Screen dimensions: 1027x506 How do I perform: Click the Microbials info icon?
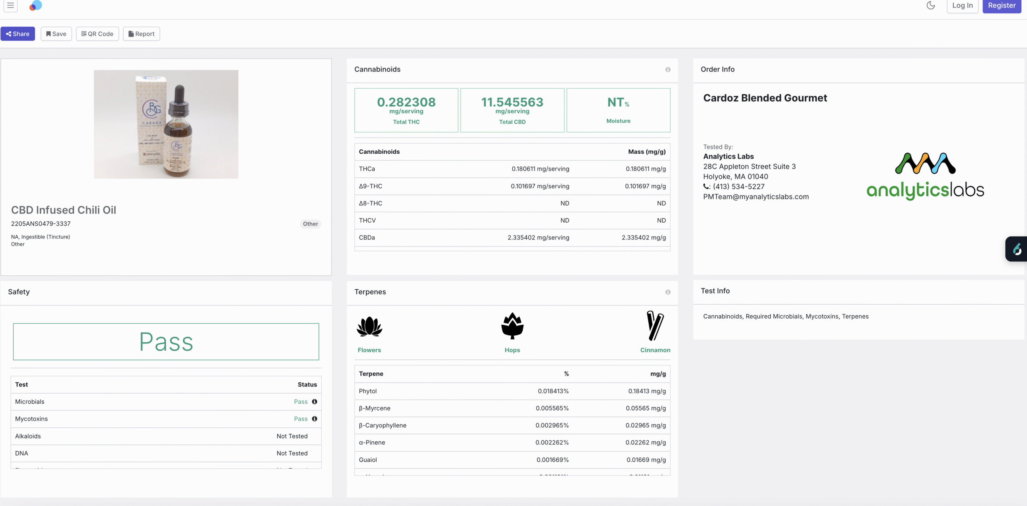pyautogui.click(x=315, y=402)
